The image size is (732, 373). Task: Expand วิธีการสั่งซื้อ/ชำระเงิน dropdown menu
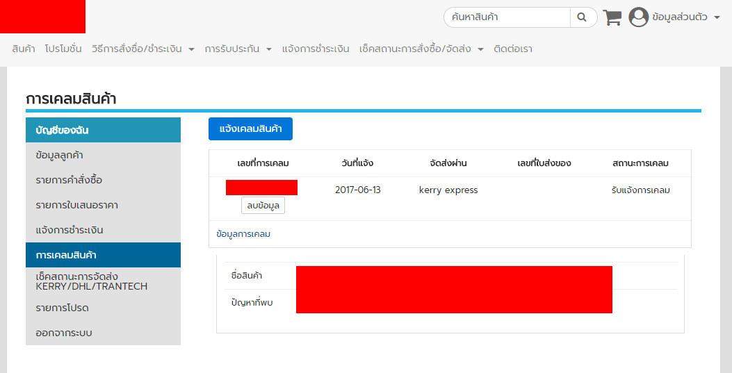point(143,49)
